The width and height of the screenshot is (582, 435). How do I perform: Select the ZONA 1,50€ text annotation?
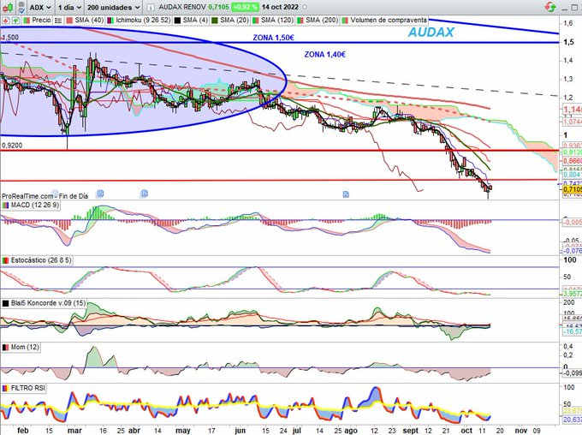[274, 38]
